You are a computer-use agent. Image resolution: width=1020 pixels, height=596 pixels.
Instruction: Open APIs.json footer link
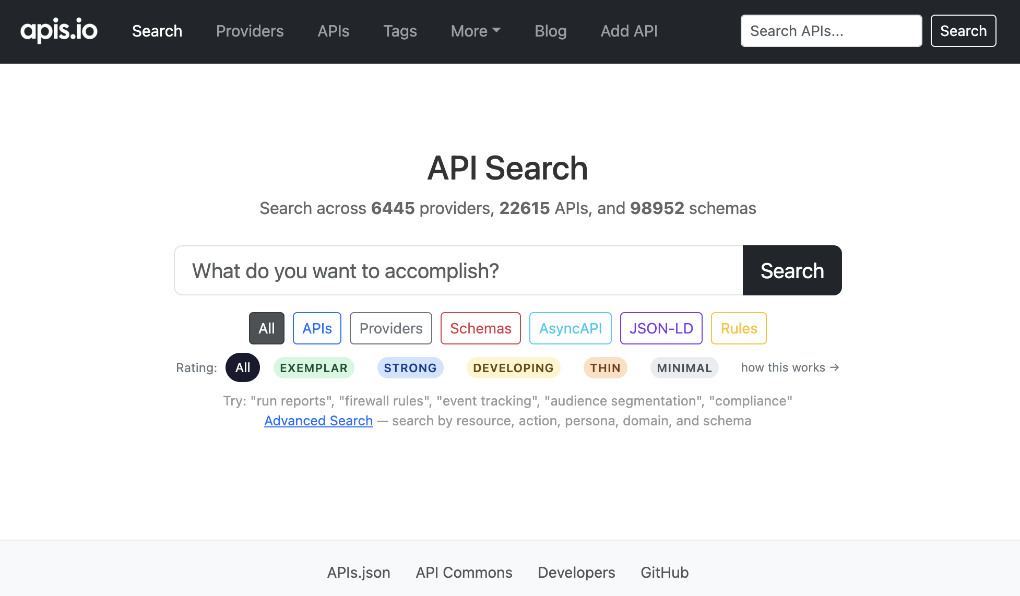[x=359, y=573]
